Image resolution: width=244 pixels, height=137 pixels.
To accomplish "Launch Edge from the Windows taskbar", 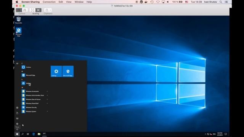I will [x=34, y=134].
